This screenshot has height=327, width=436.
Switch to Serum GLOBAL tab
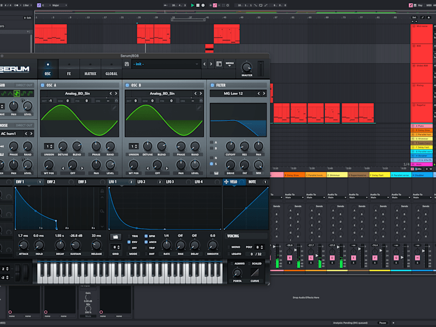point(111,69)
